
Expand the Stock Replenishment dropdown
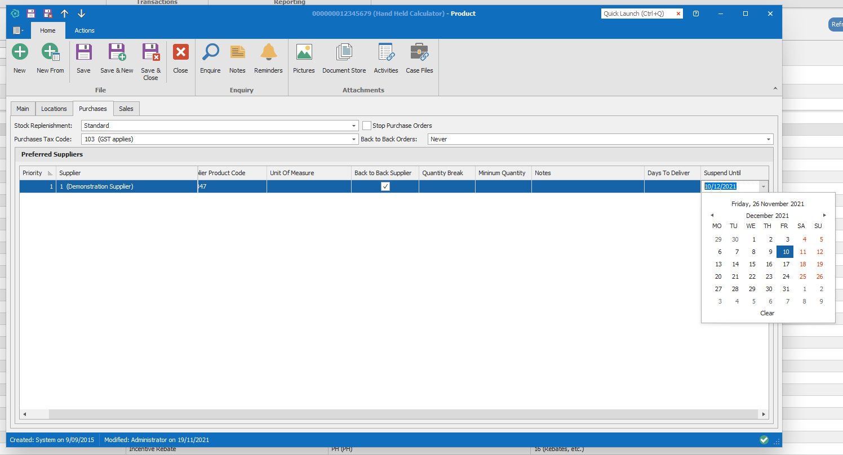(x=354, y=126)
